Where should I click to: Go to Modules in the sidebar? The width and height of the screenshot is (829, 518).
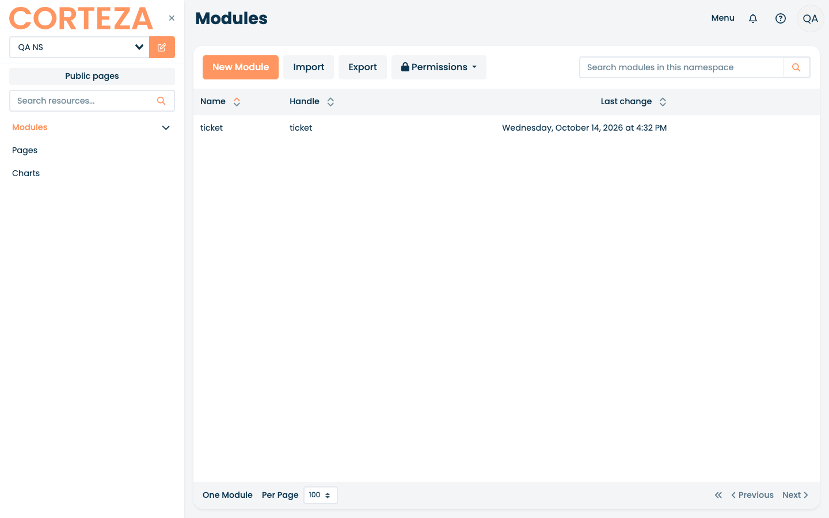30,127
